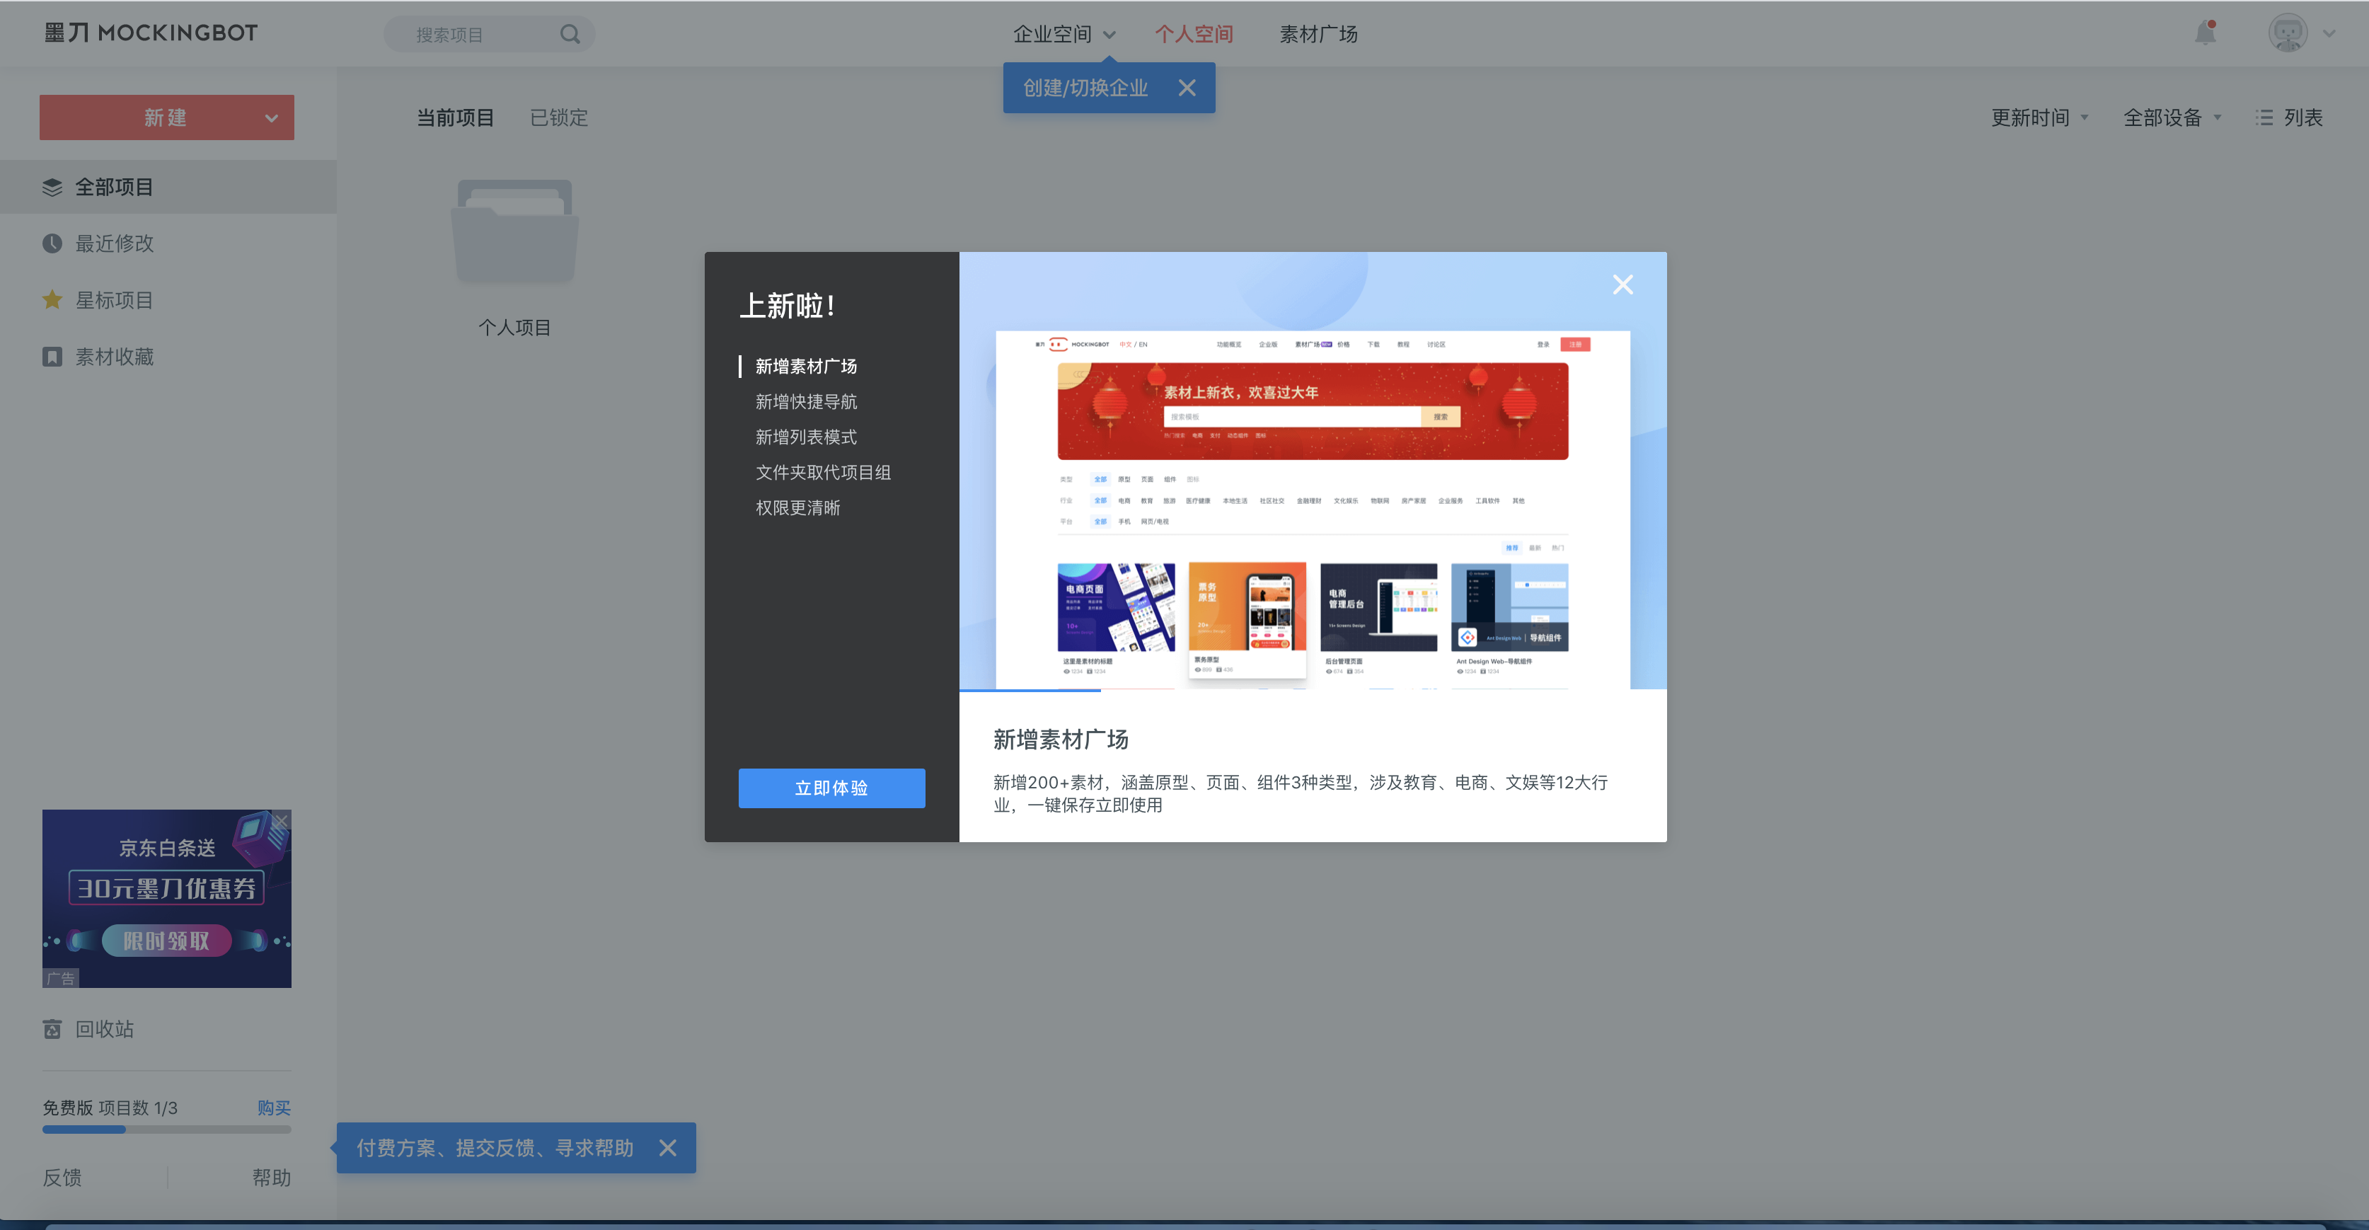Close the 上新啦 announcement dialog

[x=1622, y=284]
